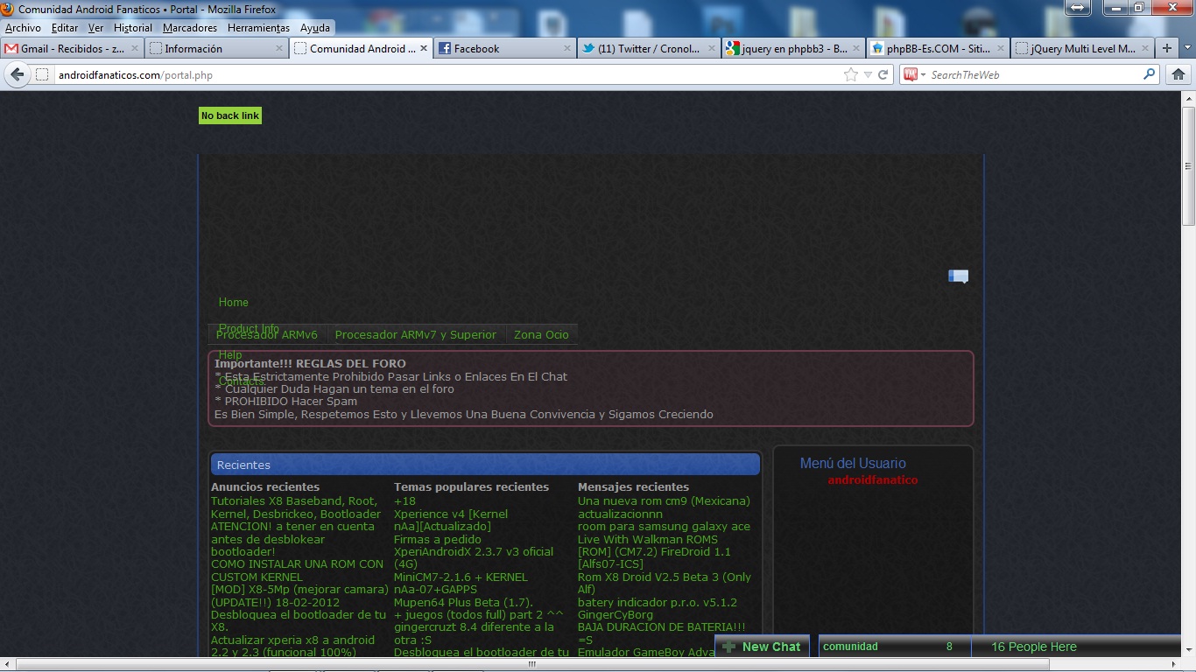1196x672 pixels.
Task: Click the blue message icon near the header
Action: click(958, 276)
